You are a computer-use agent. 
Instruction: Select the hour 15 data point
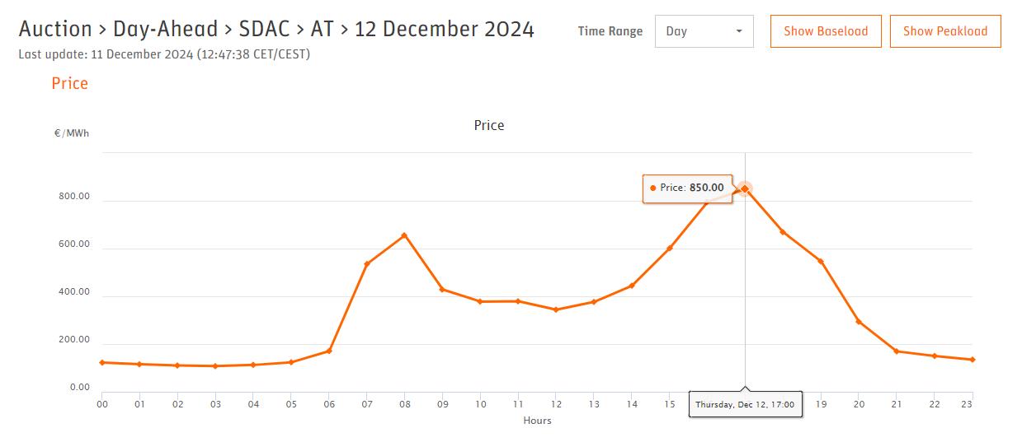(670, 248)
